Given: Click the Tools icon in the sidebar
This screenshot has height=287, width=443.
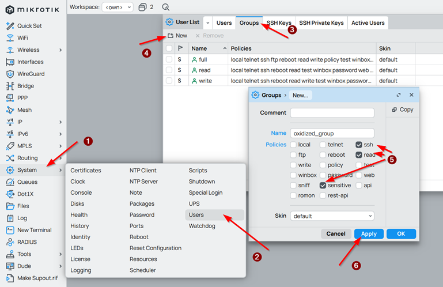Looking at the screenshot, I should (10, 254).
